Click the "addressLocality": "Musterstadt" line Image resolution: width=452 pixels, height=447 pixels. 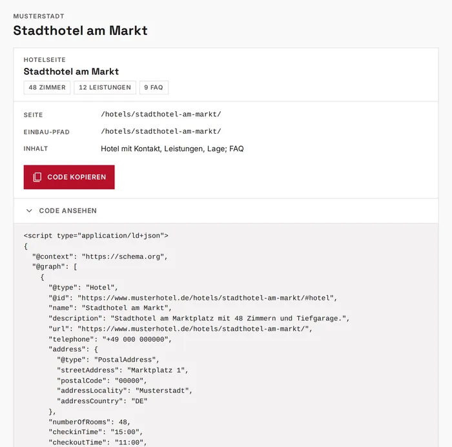point(125,391)
